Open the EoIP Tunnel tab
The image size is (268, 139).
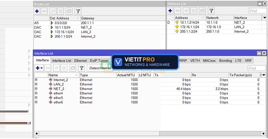click(x=99, y=61)
